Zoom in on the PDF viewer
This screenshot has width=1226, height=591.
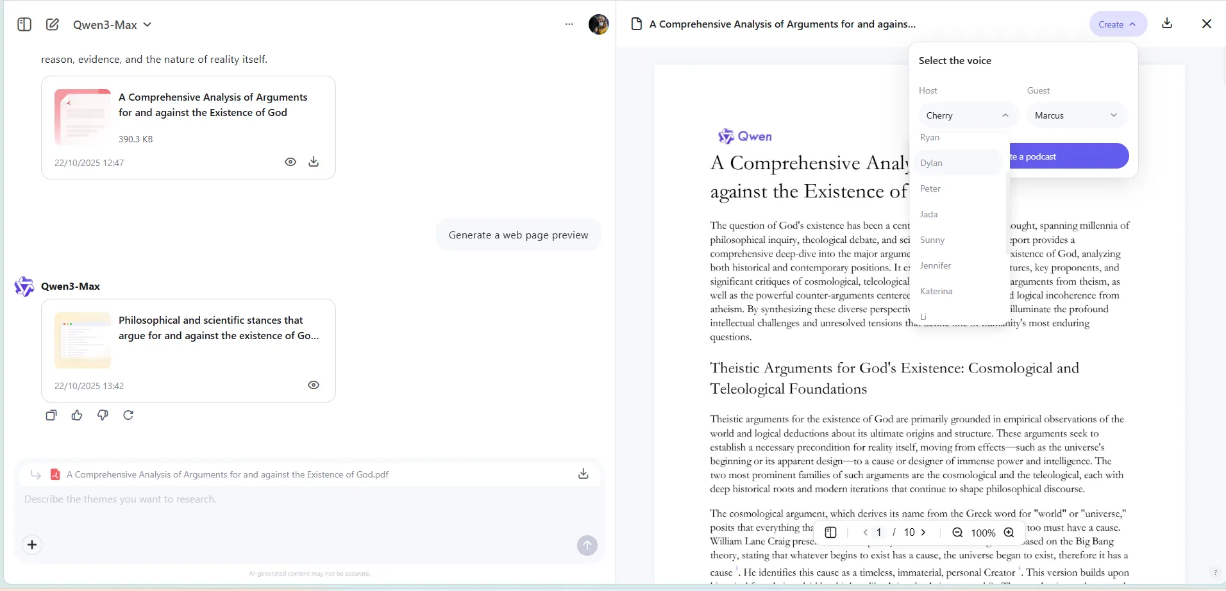pyautogui.click(x=1009, y=533)
